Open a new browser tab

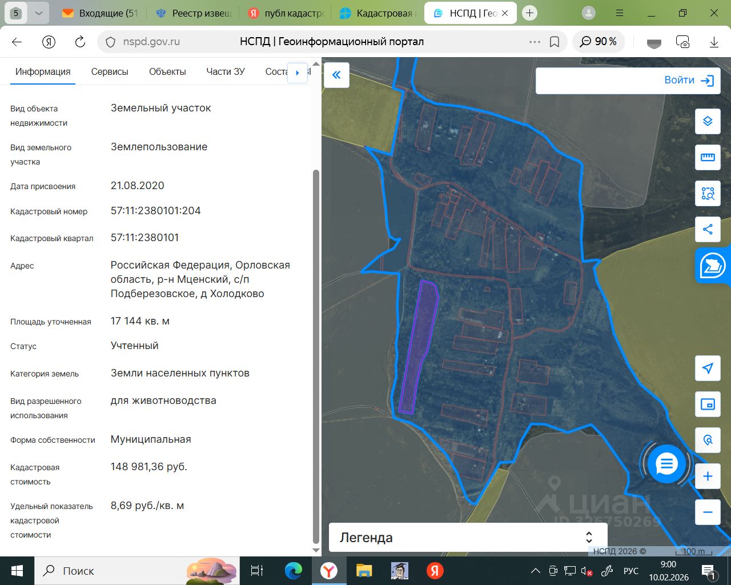tap(530, 13)
